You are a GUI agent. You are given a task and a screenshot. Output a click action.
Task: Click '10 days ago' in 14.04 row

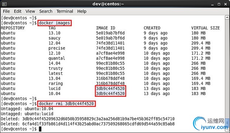(157, 63)
